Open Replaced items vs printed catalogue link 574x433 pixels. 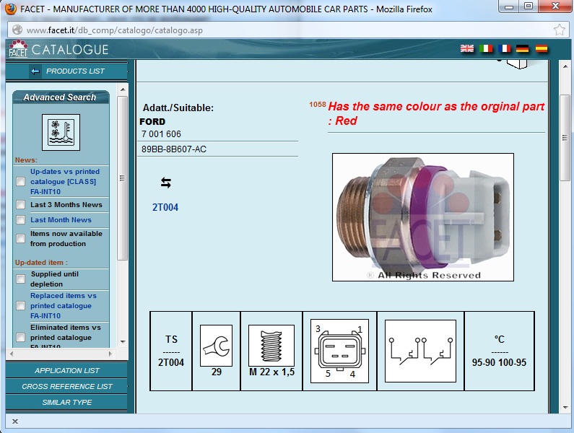pyautogui.click(x=64, y=305)
